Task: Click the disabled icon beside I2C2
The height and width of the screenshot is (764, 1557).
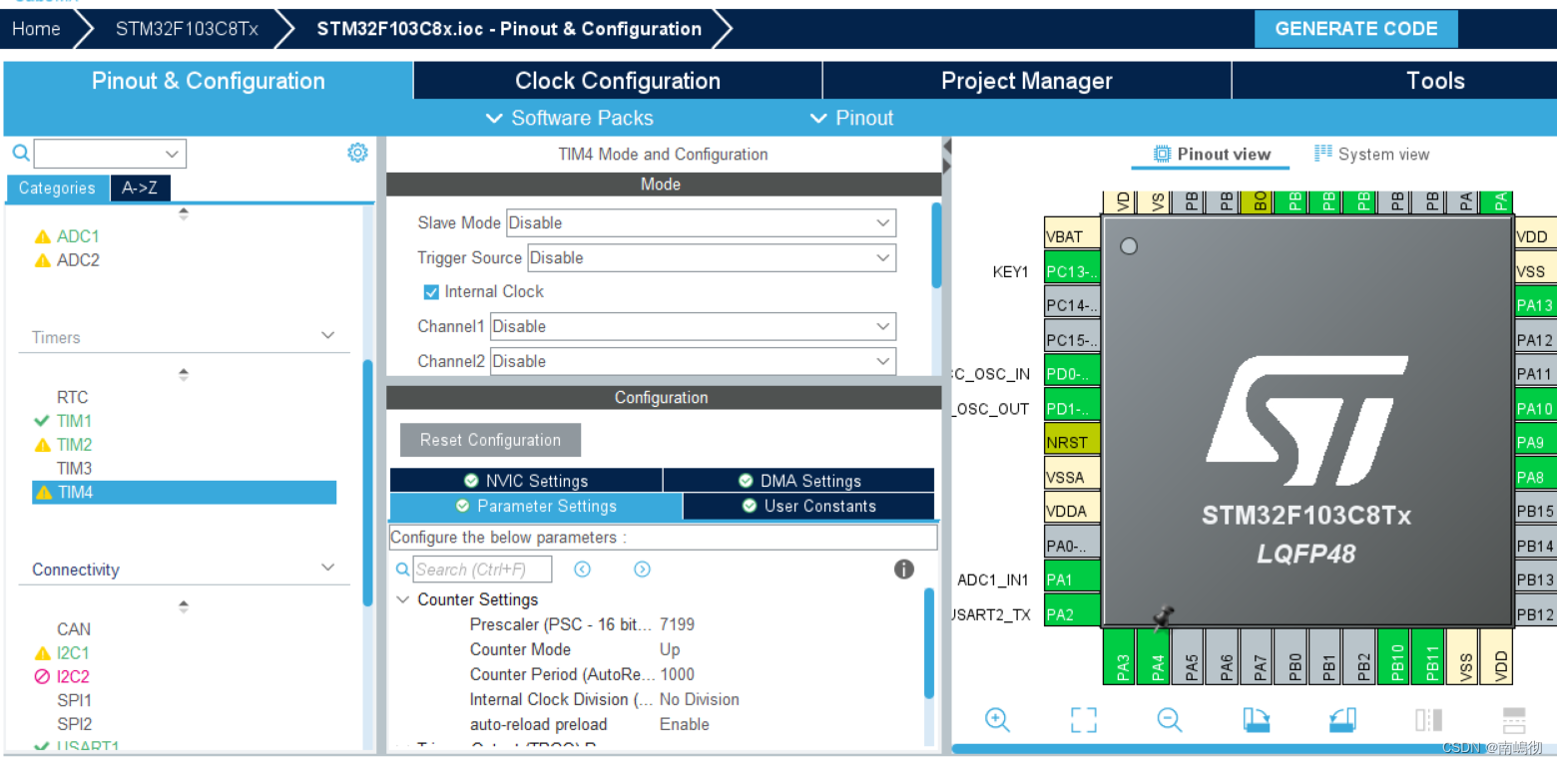Action: click(x=42, y=676)
